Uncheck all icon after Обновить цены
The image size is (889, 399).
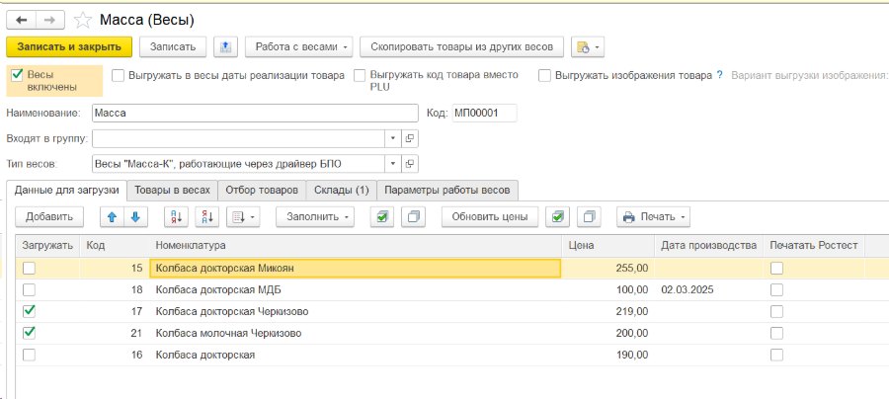[589, 216]
